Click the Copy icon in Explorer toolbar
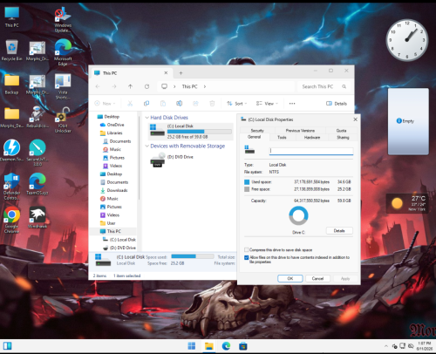 [x=146, y=104]
